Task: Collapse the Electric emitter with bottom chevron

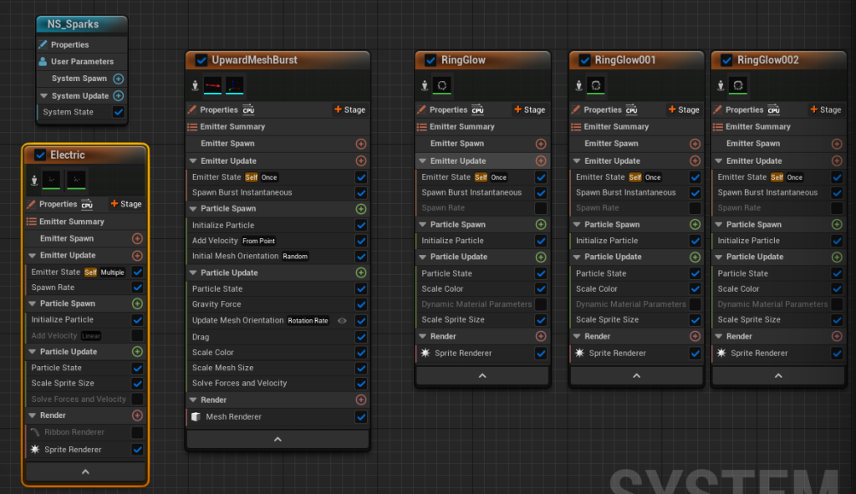Action: coord(84,472)
